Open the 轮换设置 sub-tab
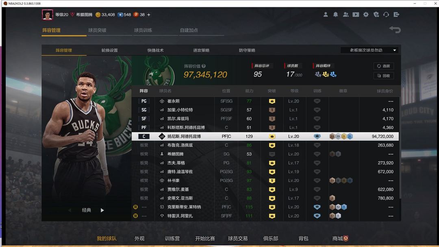 click(x=109, y=50)
